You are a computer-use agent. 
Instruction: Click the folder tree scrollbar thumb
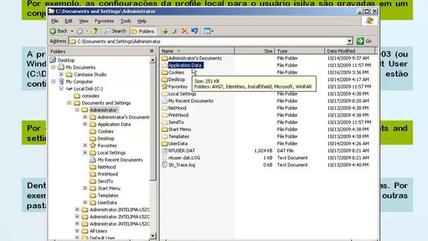pos(153,122)
